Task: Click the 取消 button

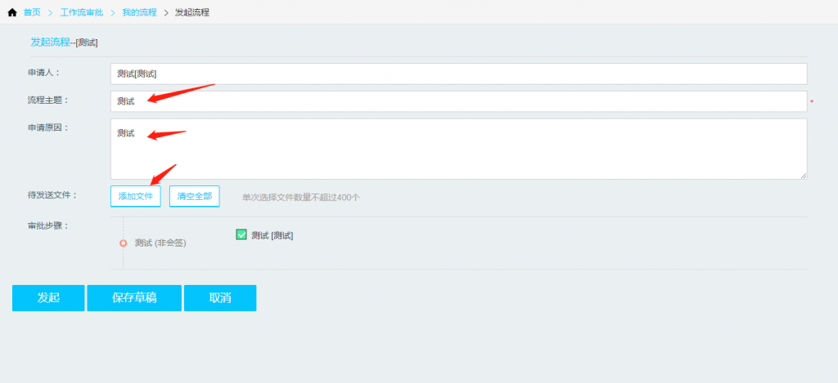Action: [220, 297]
